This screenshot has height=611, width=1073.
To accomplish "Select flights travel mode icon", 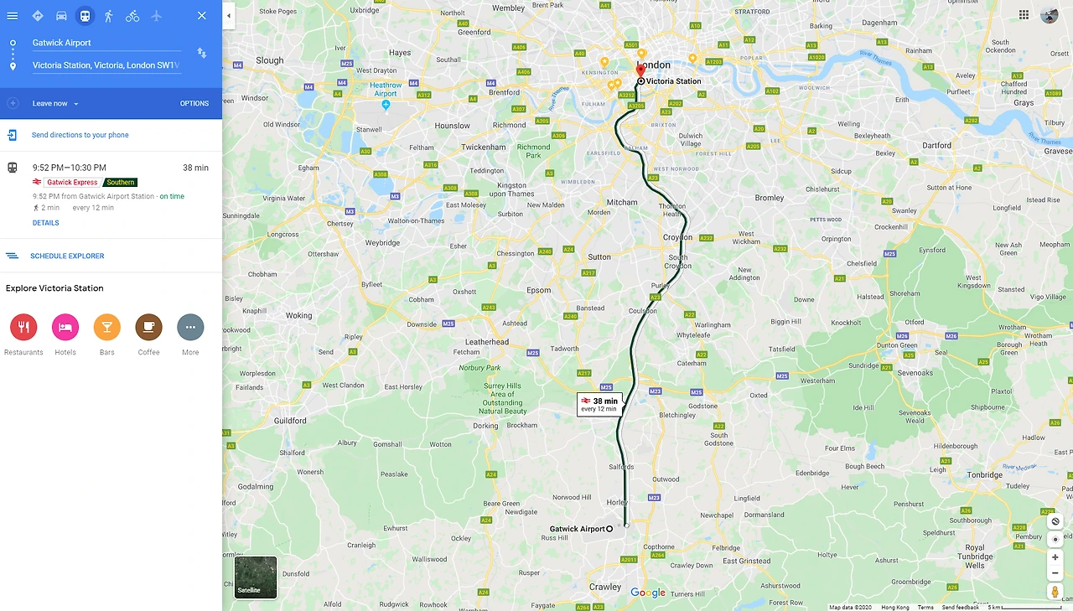I will pyautogui.click(x=156, y=16).
